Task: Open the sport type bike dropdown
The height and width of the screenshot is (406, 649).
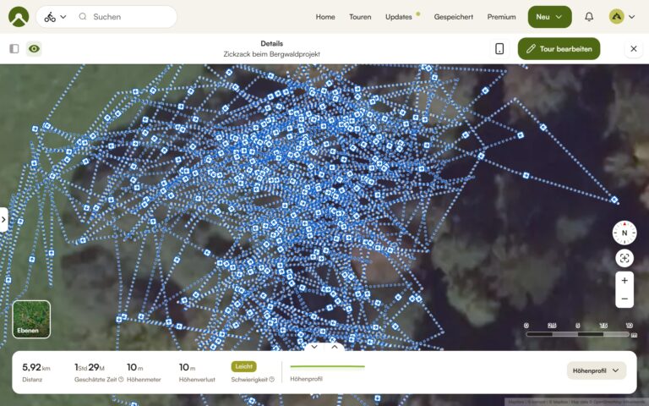Action: (55, 17)
